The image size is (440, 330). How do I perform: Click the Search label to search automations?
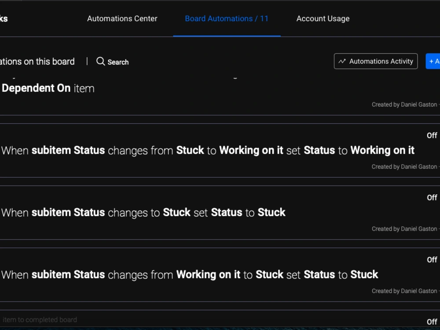pos(118,62)
